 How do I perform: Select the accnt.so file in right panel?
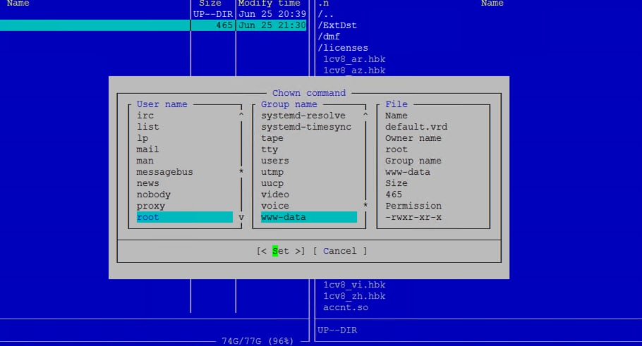tap(346, 307)
